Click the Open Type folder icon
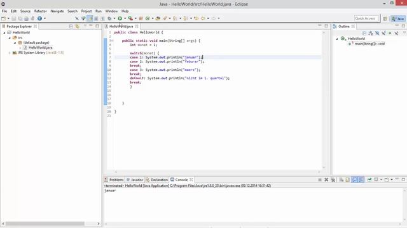This screenshot has height=228, width=407. pos(158,18)
